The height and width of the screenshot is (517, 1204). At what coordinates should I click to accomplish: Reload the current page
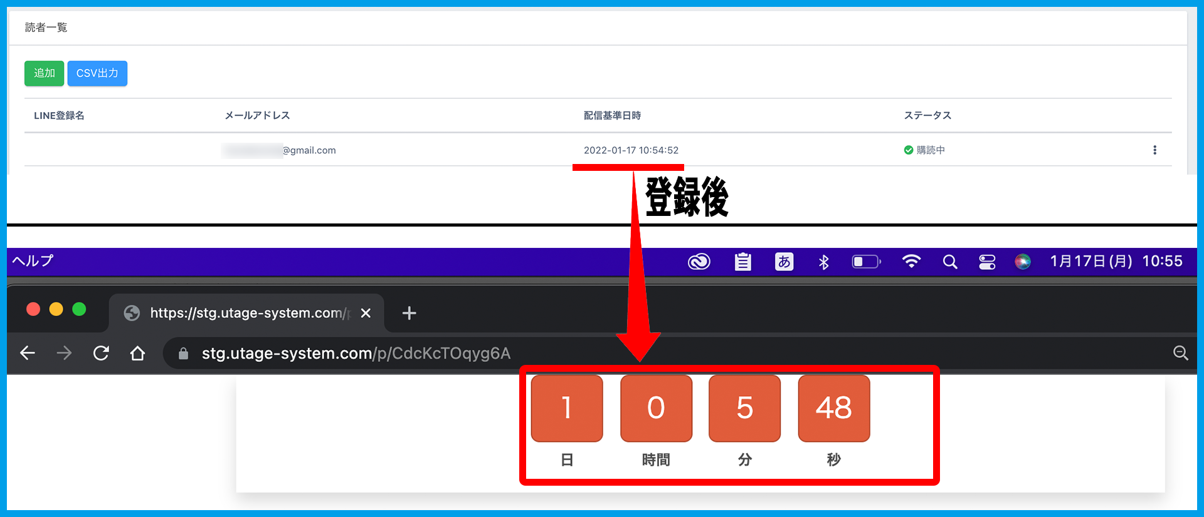pos(101,353)
